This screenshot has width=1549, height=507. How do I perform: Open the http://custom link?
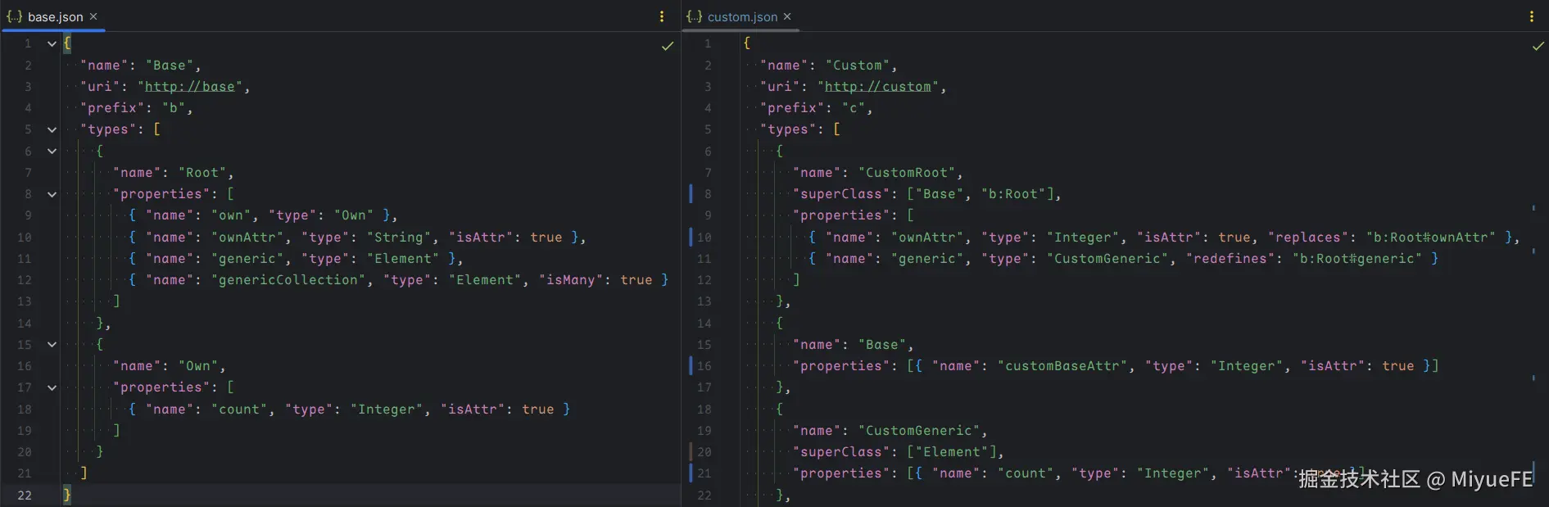878,87
